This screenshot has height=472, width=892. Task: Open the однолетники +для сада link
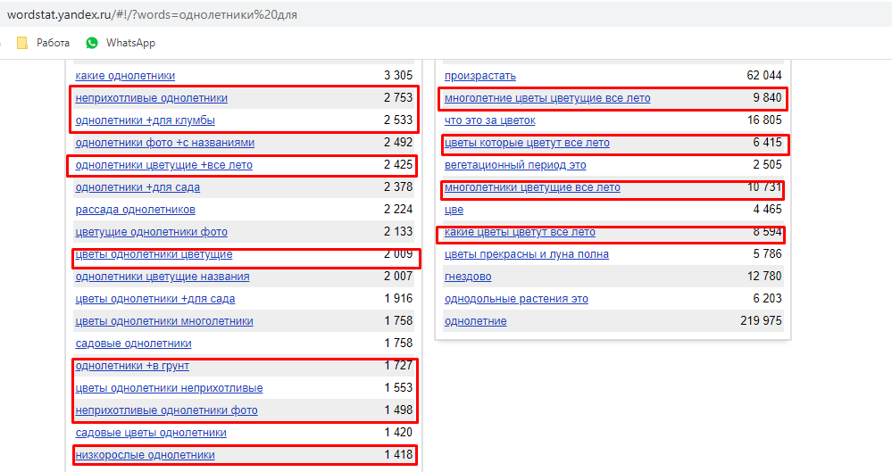(138, 187)
